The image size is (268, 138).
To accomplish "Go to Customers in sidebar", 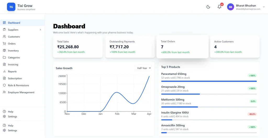I will [14, 37].
